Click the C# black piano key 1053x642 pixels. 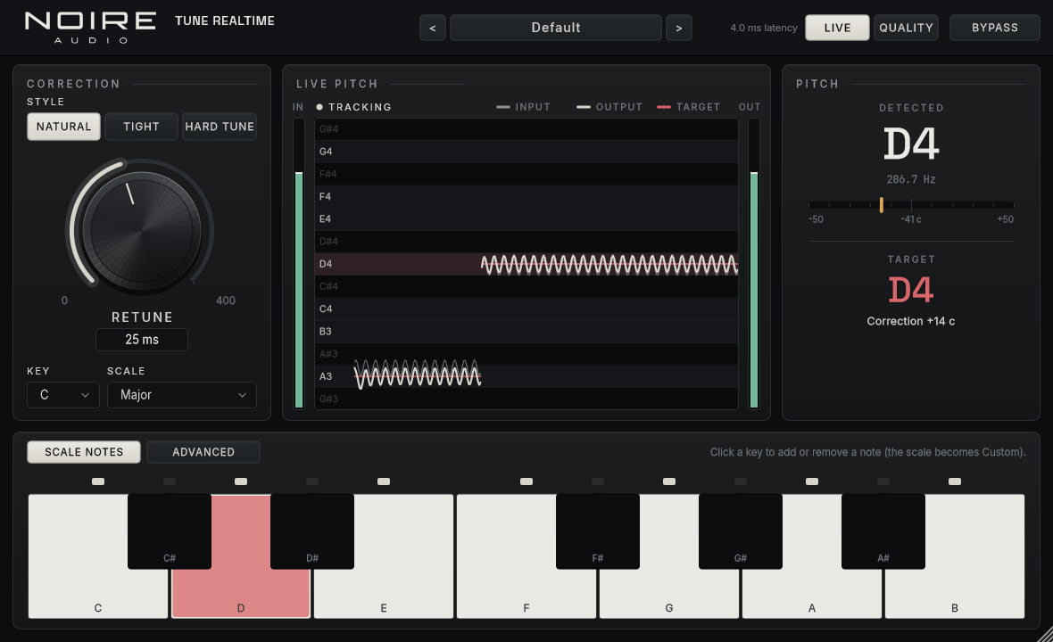pyautogui.click(x=170, y=531)
